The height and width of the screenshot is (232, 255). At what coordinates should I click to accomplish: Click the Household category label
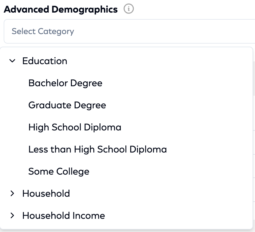46,193
